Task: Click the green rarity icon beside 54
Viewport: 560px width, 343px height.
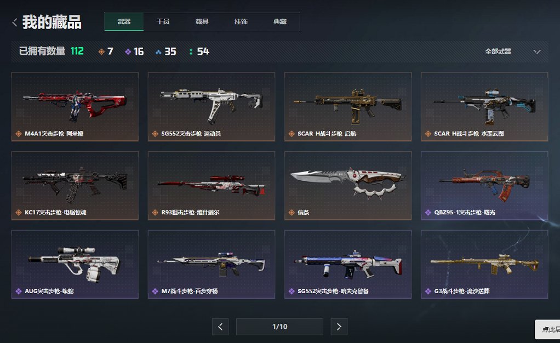Action: click(x=191, y=52)
